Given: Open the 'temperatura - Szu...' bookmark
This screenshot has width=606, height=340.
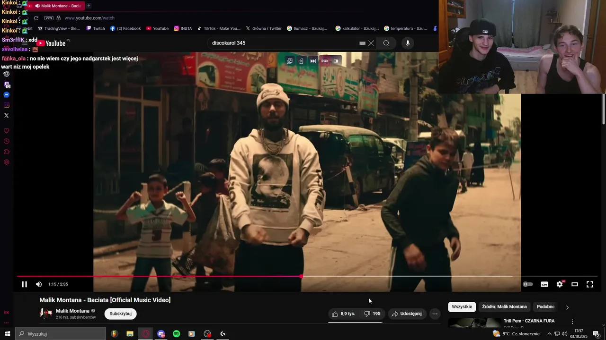Looking at the screenshot, I should [x=405, y=28].
